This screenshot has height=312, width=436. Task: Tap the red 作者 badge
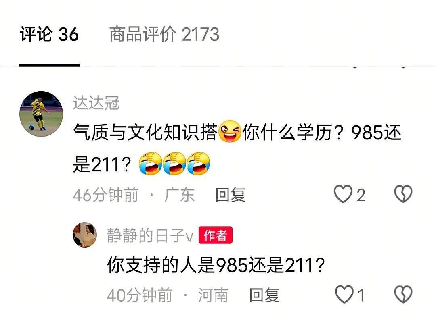[215, 235]
